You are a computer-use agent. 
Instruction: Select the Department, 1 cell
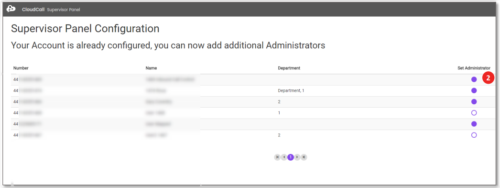click(291, 90)
